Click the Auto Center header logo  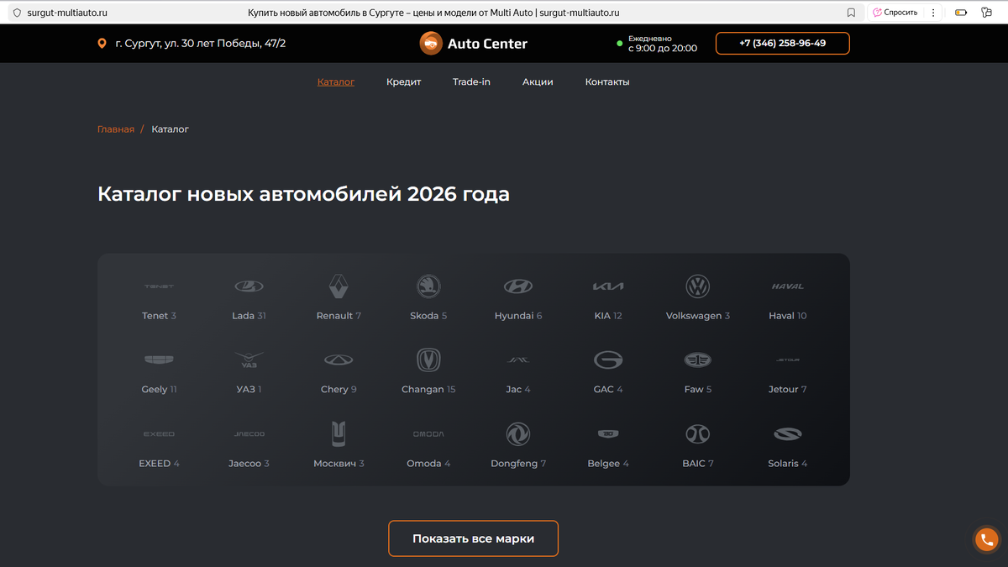tap(474, 44)
